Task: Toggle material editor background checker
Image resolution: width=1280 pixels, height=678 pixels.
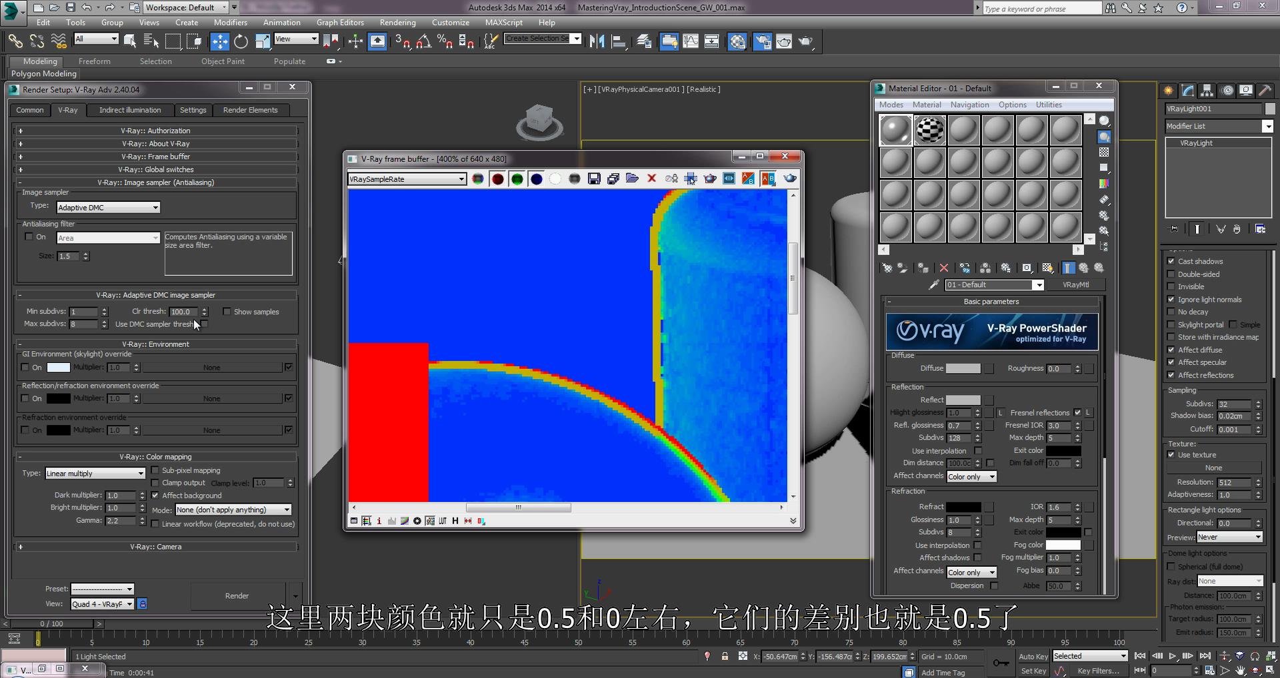Action: 1104,152
